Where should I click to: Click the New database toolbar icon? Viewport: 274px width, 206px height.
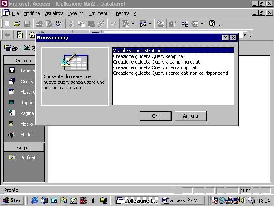7,24
